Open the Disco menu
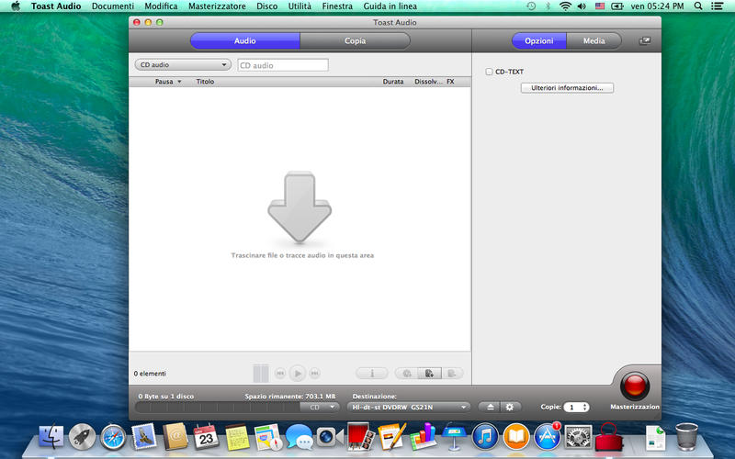The width and height of the screenshot is (735, 459). [267, 6]
